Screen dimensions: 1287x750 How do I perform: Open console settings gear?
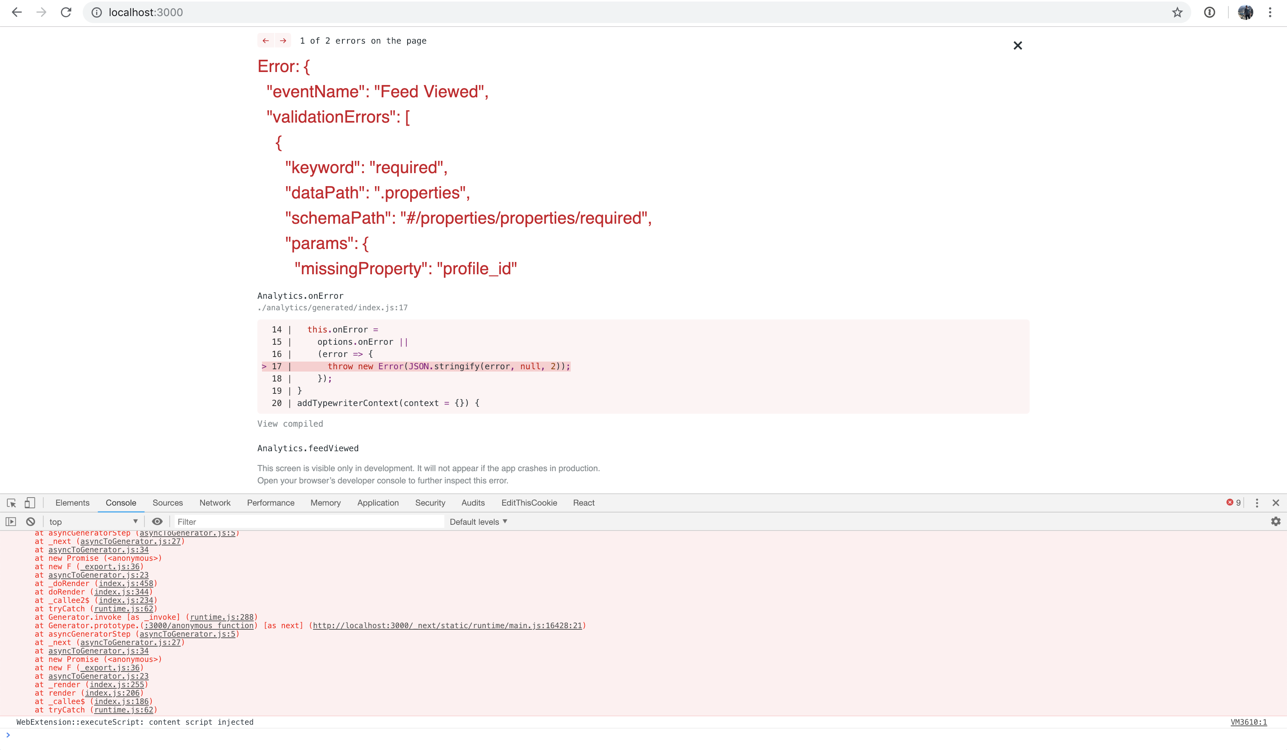pyautogui.click(x=1276, y=522)
